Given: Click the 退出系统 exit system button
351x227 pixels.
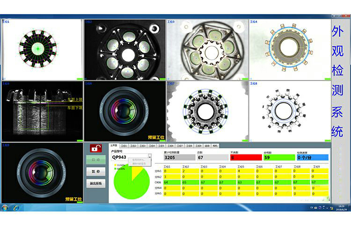Looking at the screenshot, I should pos(95,183).
